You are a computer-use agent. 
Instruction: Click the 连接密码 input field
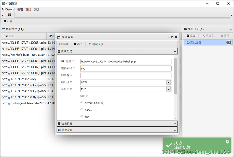pyautogui.click(x=126, y=68)
